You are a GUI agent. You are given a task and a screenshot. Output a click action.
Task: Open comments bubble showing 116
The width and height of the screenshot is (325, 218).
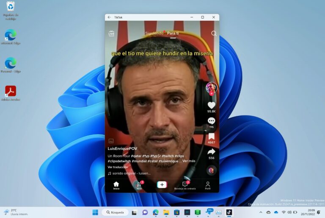pyautogui.click(x=212, y=121)
